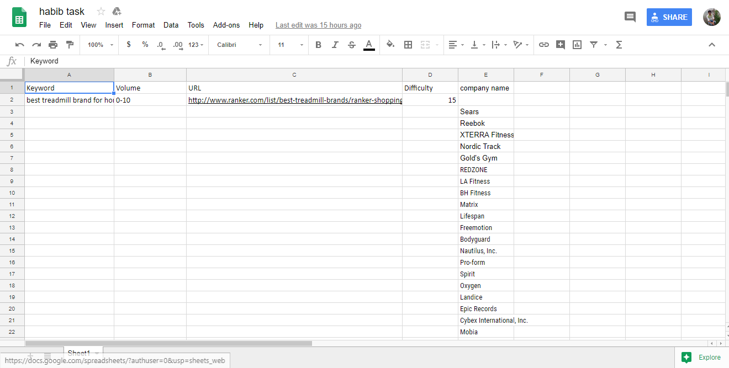Toggle bold formatting
The width and height of the screenshot is (729, 368).
pyautogui.click(x=318, y=45)
